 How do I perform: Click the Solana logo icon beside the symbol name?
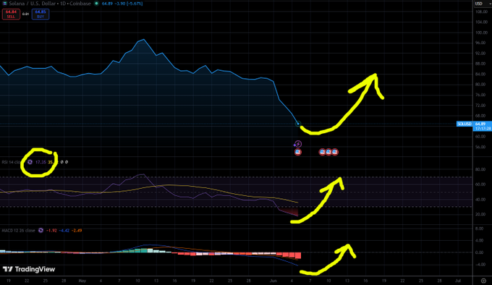click(x=4, y=4)
